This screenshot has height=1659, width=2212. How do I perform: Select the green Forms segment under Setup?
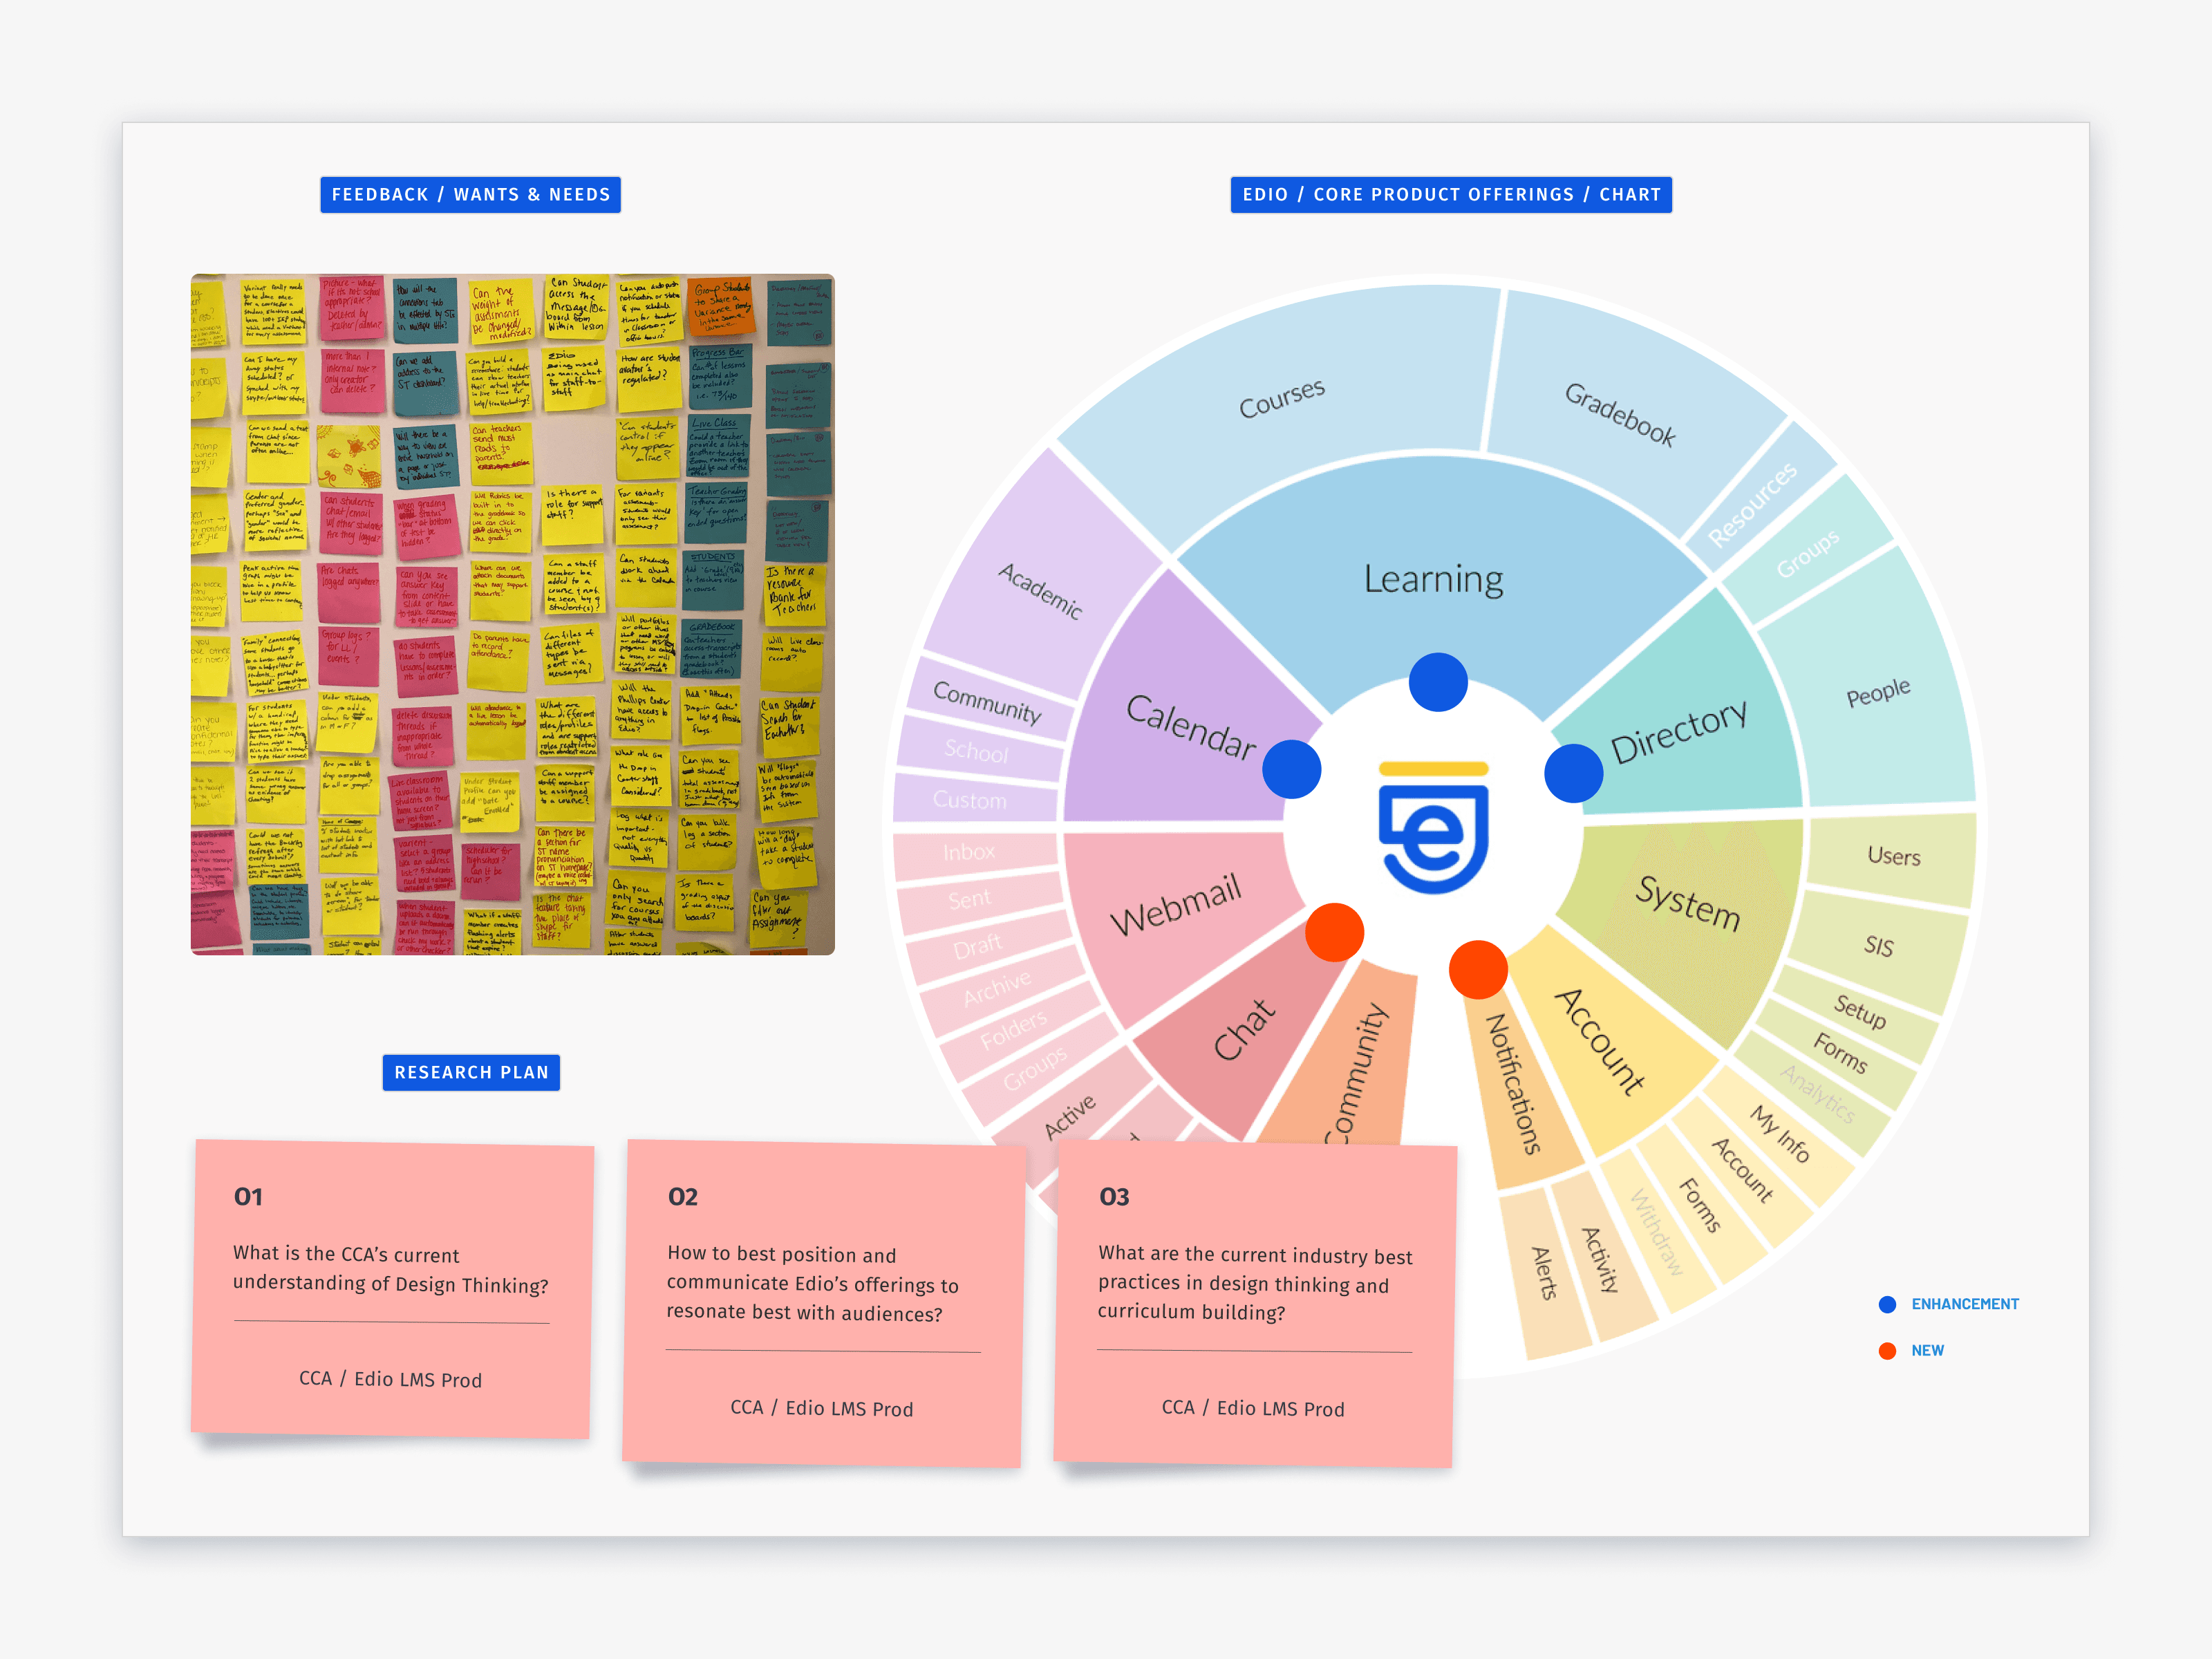pyautogui.click(x=1840, y=1053)
